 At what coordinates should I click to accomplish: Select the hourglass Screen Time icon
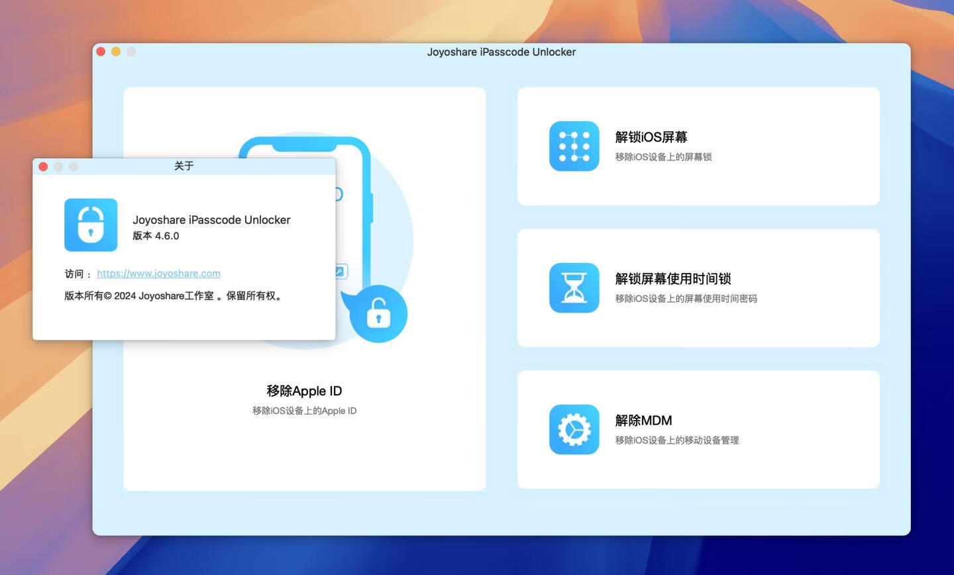coord(574,288)
